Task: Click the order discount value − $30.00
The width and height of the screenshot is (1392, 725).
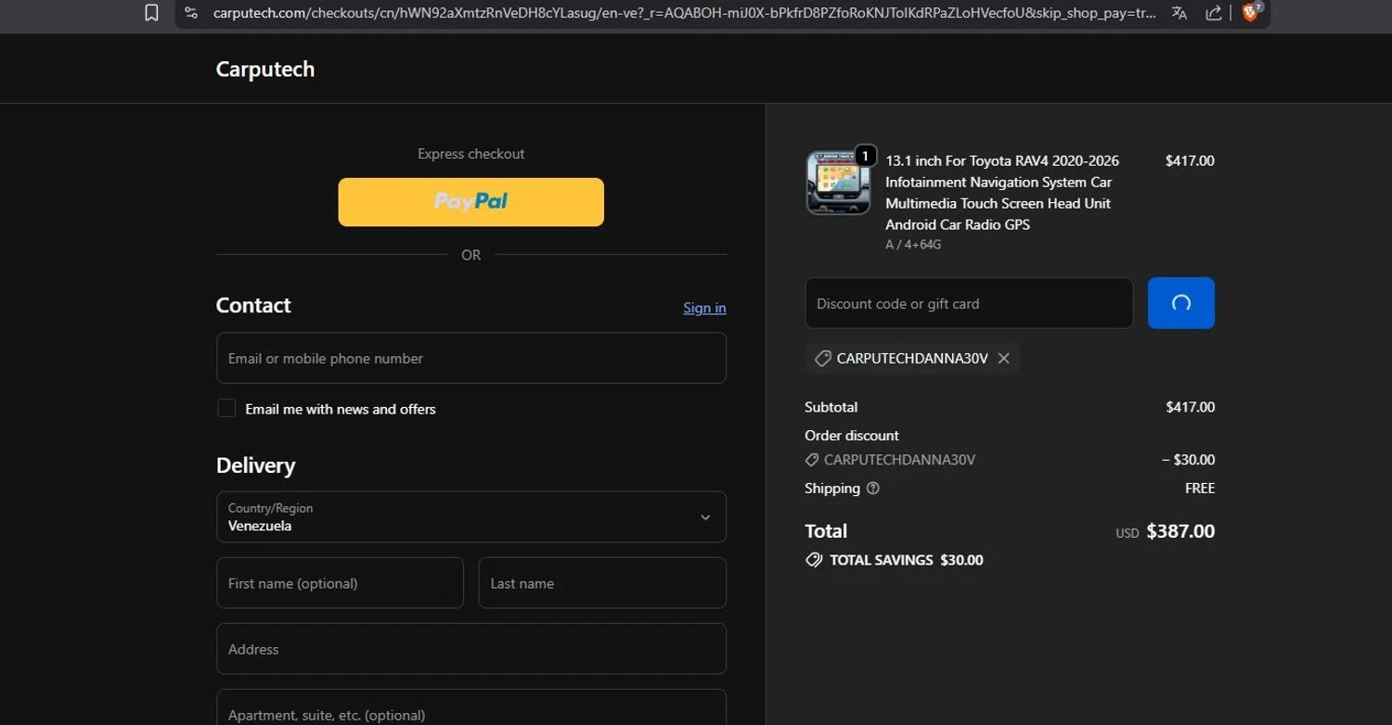Action: [x=1189, y=460]
